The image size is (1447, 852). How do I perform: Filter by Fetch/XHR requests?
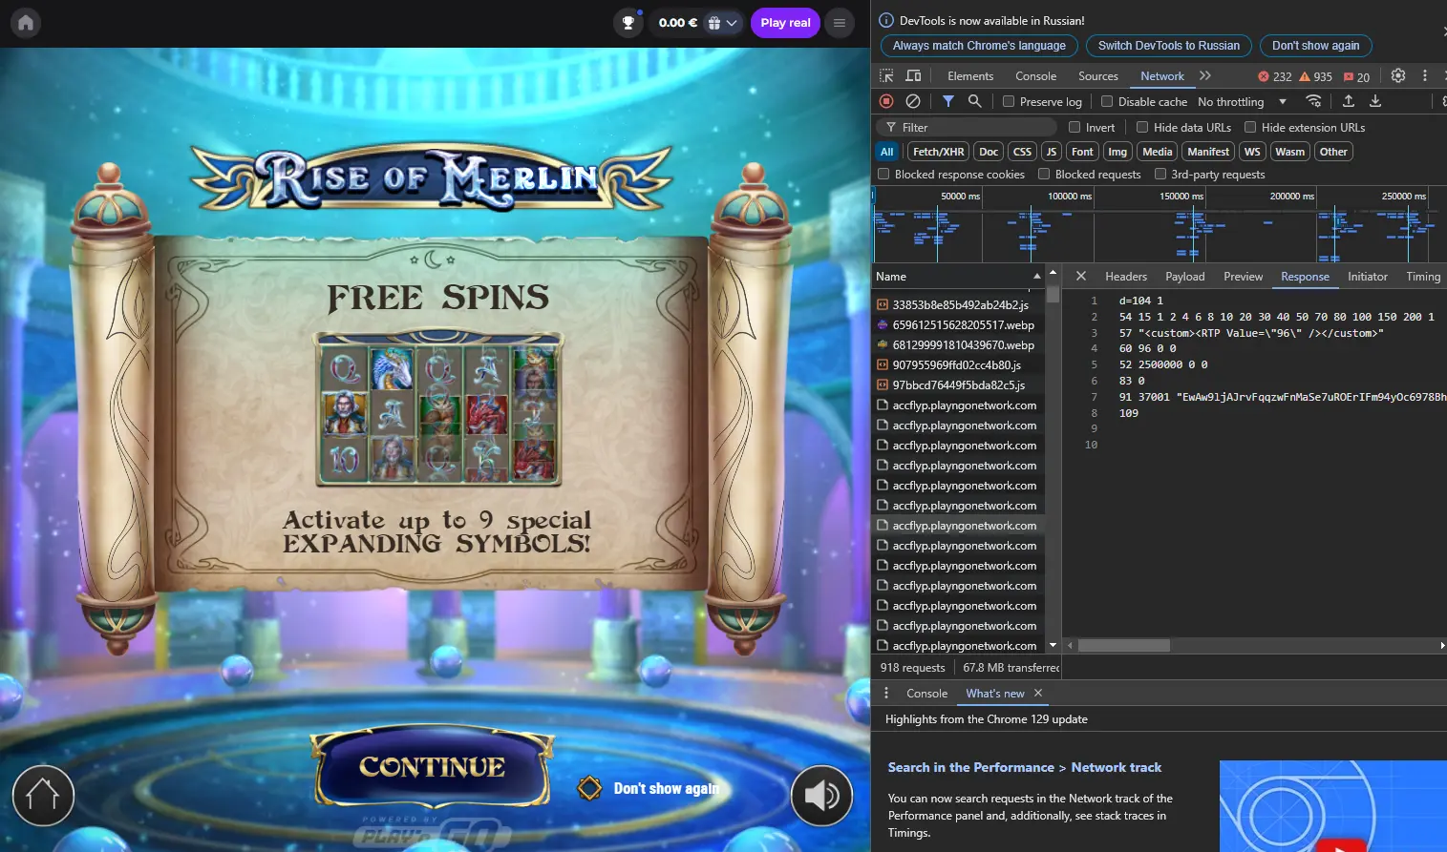tap(938, 152)
